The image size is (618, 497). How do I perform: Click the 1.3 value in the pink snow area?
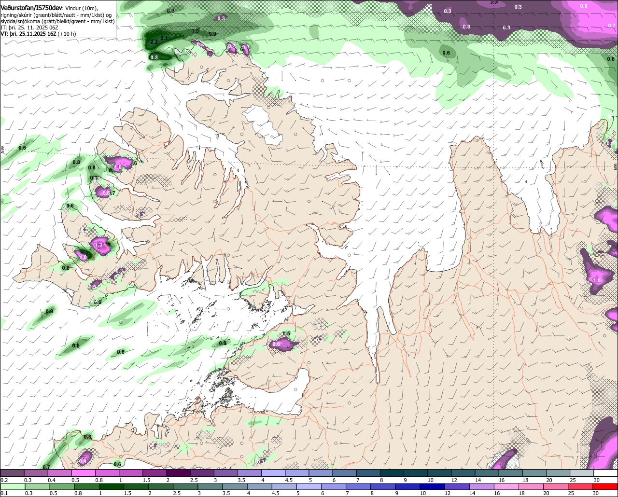click(x=99, y=245)
